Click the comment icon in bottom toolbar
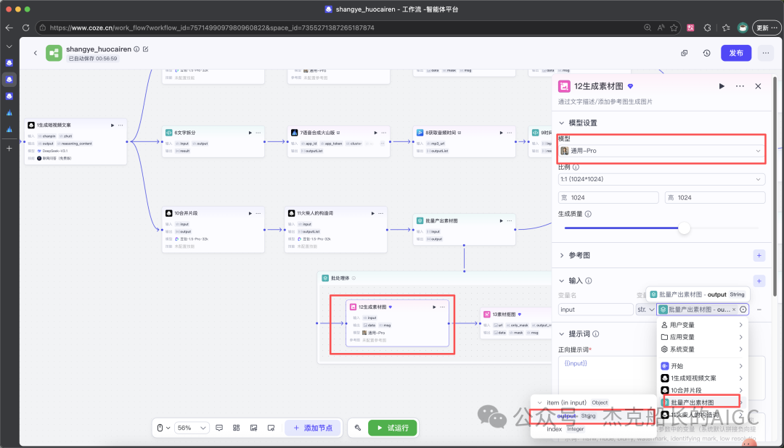This screenshot has width=784, height=448. [219, 428]
